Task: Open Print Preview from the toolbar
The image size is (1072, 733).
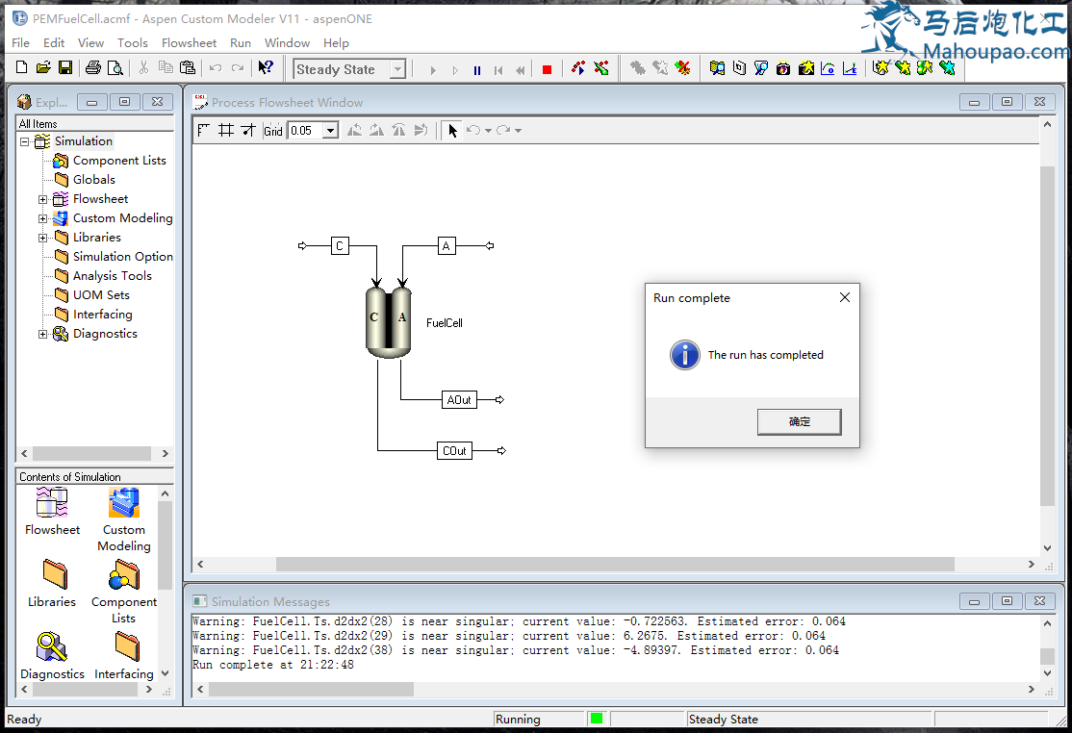Action: 115,67
